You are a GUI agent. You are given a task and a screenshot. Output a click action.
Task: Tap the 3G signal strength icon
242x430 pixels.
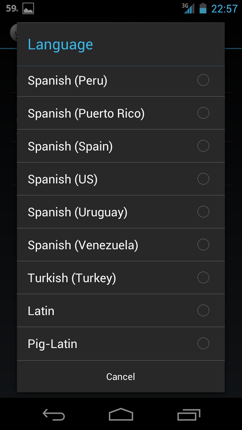[188, 8]
